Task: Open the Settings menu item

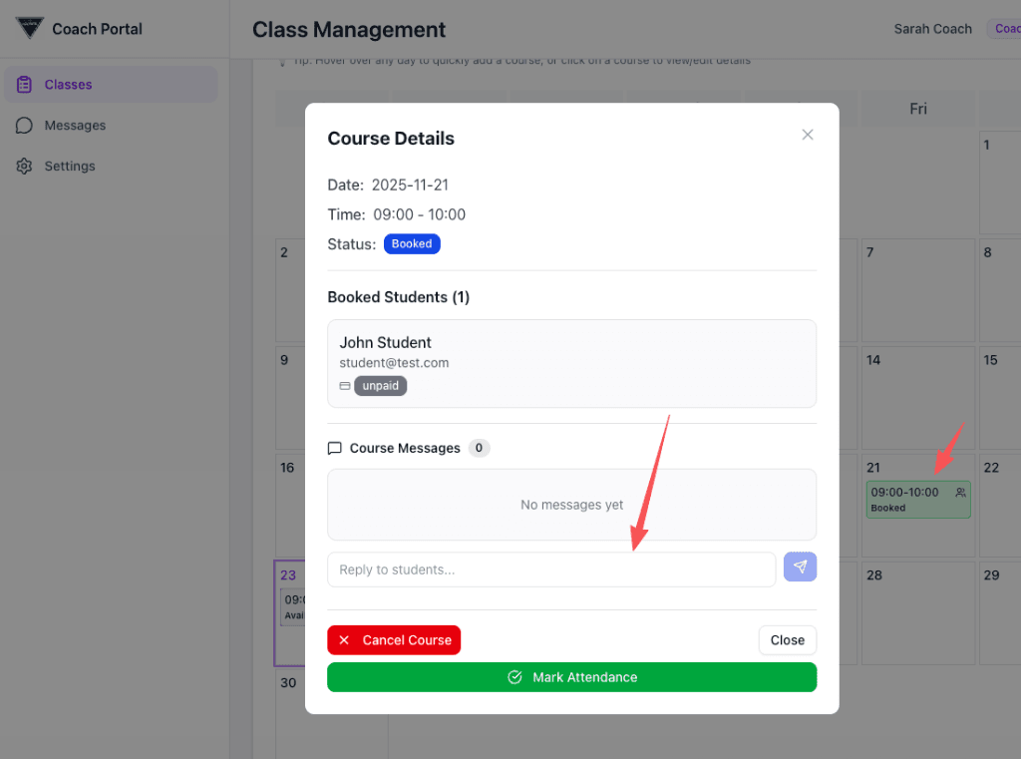Action: (x=70, y=167)
